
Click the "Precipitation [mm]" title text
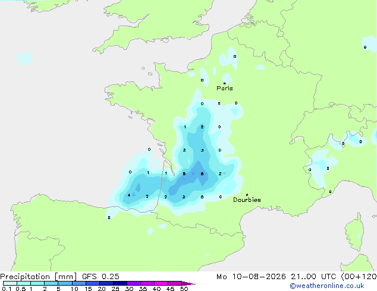tap(38, 277)
